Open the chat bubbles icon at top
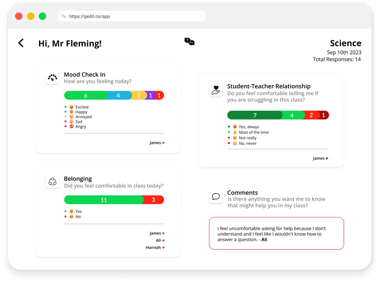 click(189, 41)
